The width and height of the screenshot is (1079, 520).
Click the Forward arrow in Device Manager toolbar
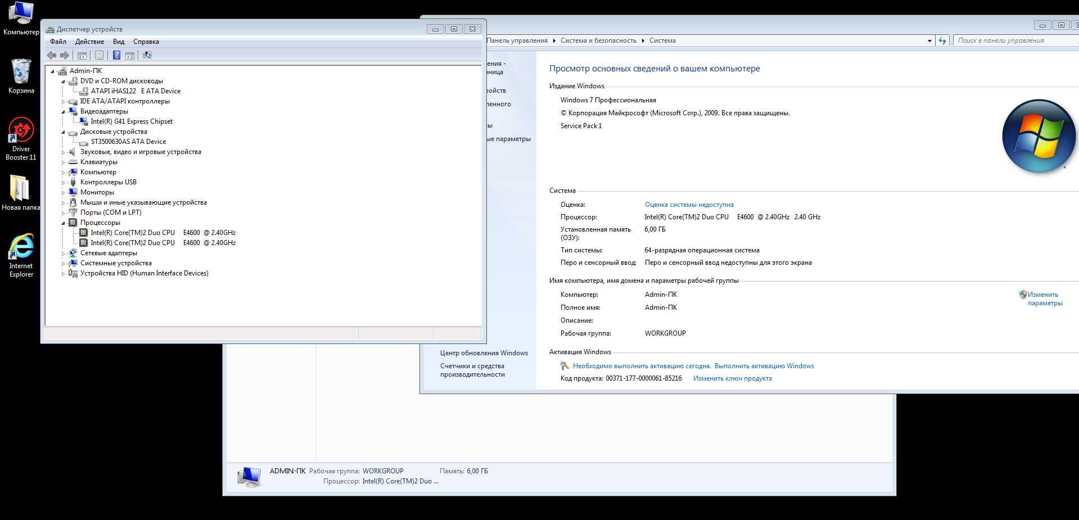[x=65, y=55]
